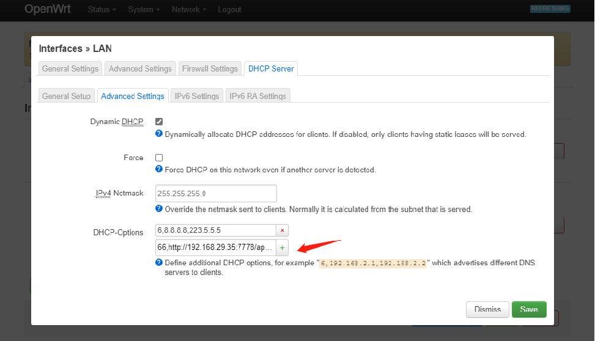Remove the 6,8.8.8.8,223.5.5.5 DHCP option
The width and height of the screenshot is (595, 341).
[282, 230]
